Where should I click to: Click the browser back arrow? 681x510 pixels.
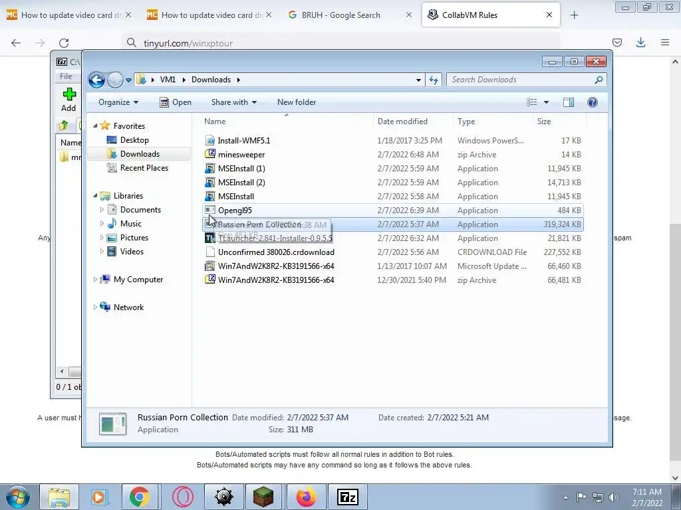point(16,43)
